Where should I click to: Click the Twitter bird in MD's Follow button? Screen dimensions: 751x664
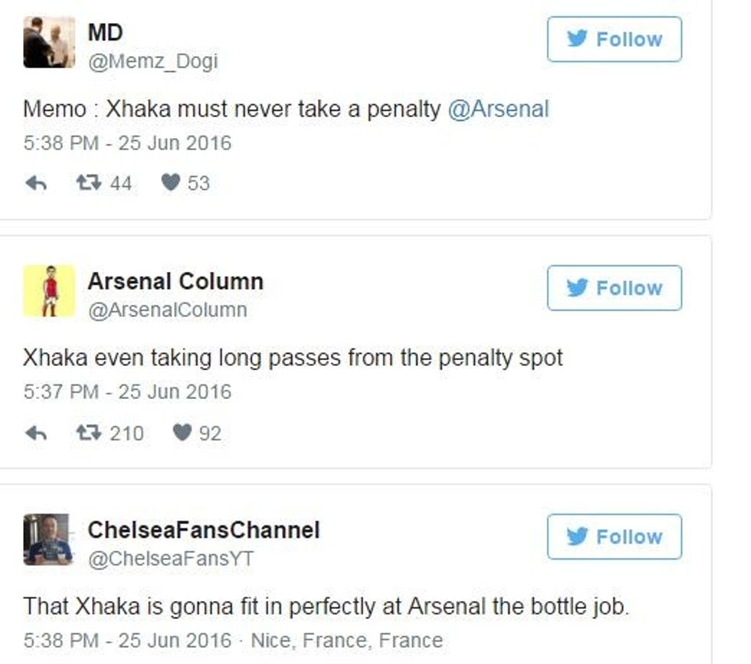pos(575,38)
